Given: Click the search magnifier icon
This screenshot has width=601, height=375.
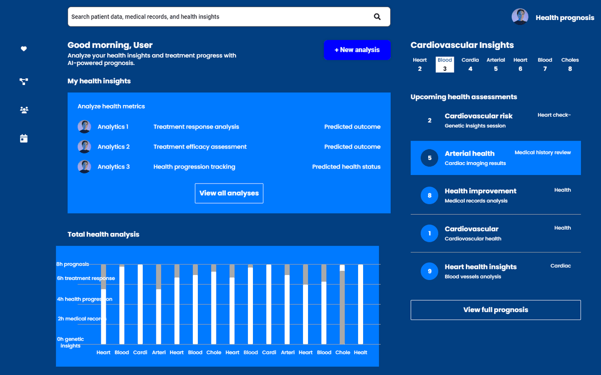Looking at the screenshot, I should (377, 16).
